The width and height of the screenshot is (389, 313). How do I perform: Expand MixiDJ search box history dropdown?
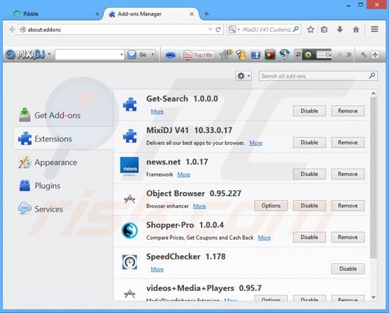[122, 55]
